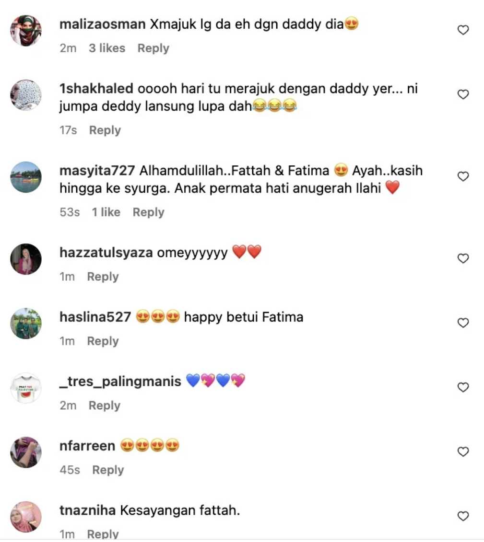Tap heart icon beside haslina527's comment

point(463,323)
